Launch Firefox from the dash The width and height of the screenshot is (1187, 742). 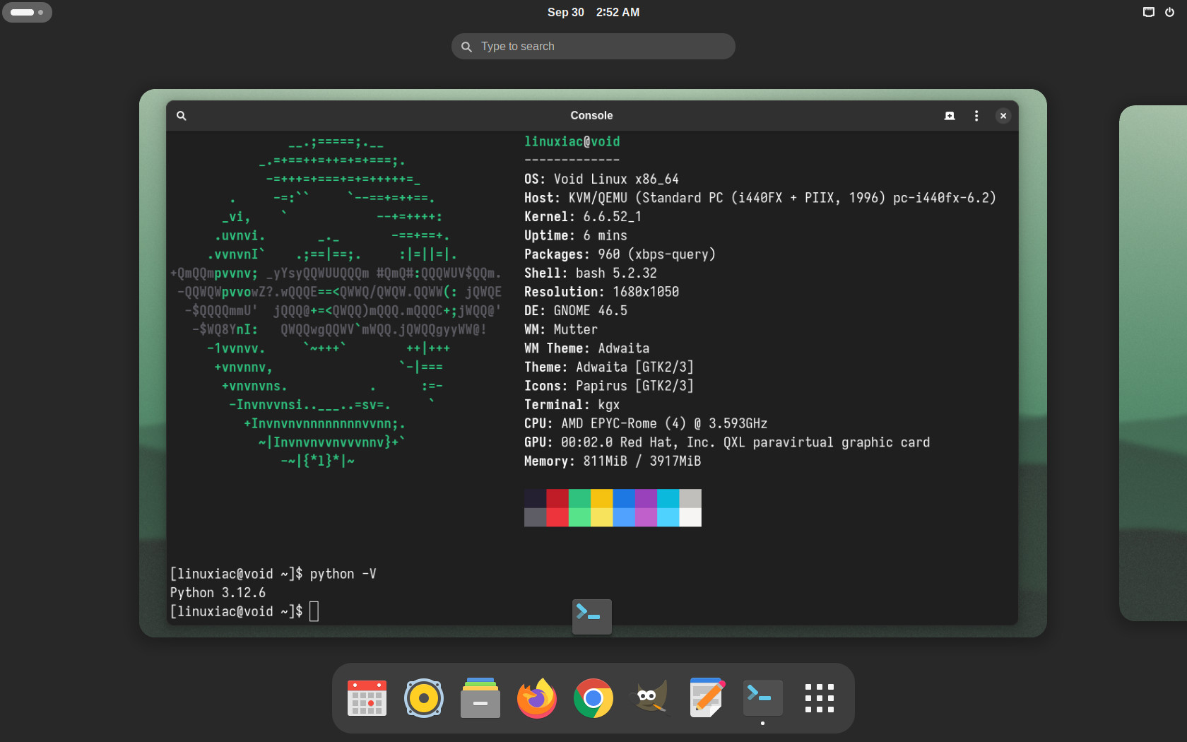pos(537,698)
